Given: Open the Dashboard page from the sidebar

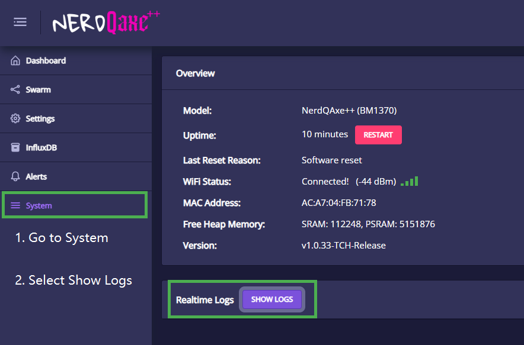Looking at the screenshot, I should pos(46,61).
